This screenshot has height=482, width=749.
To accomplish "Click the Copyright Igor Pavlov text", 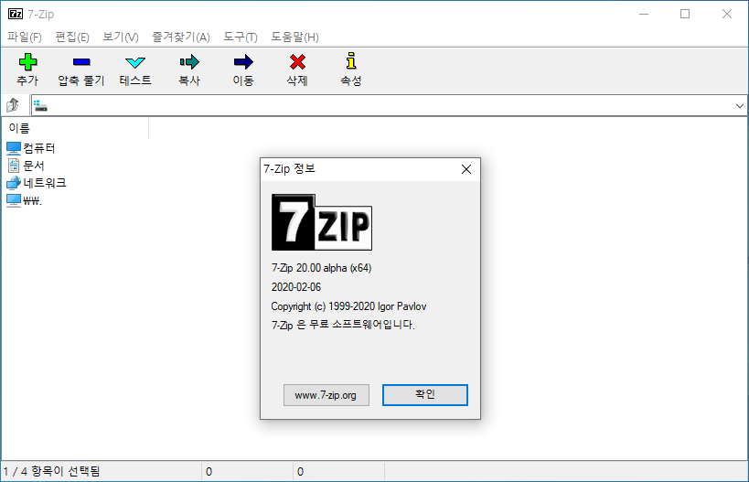I will 348,306.
